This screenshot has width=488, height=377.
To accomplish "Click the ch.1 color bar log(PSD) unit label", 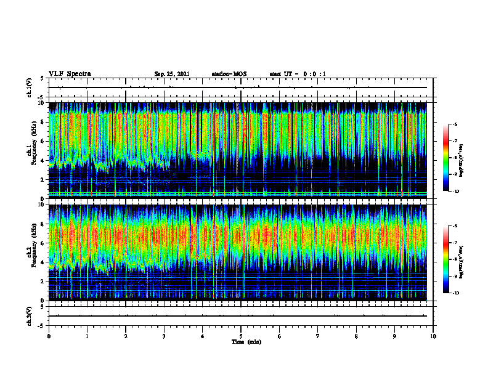I will pyautogui.click(x=462, y=161).
